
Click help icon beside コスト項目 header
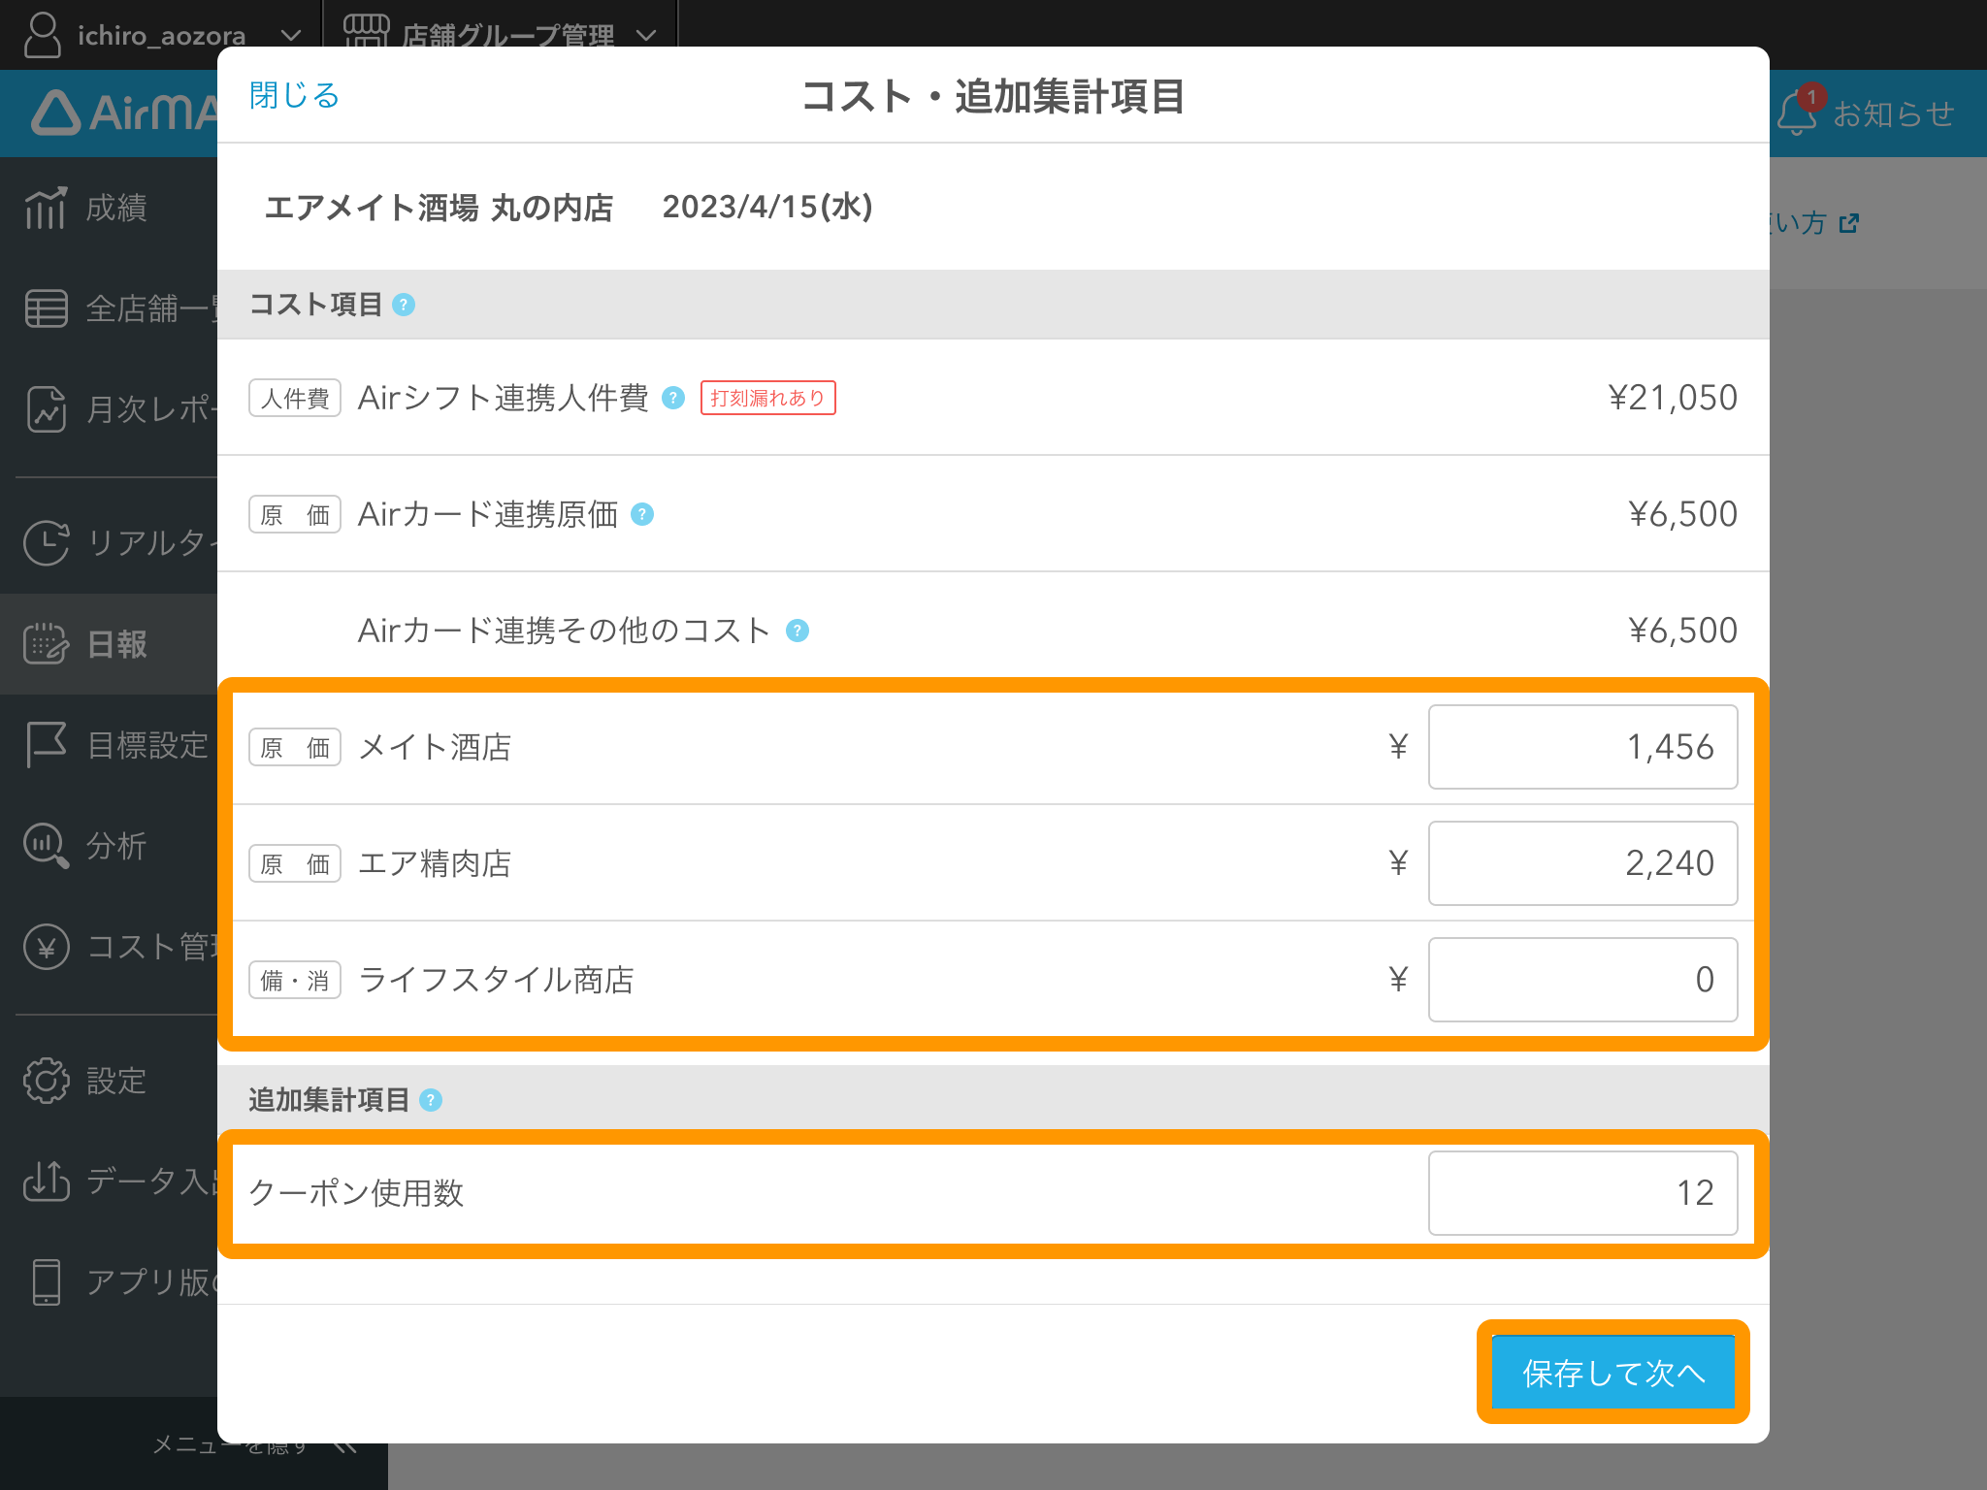[404, 305]
